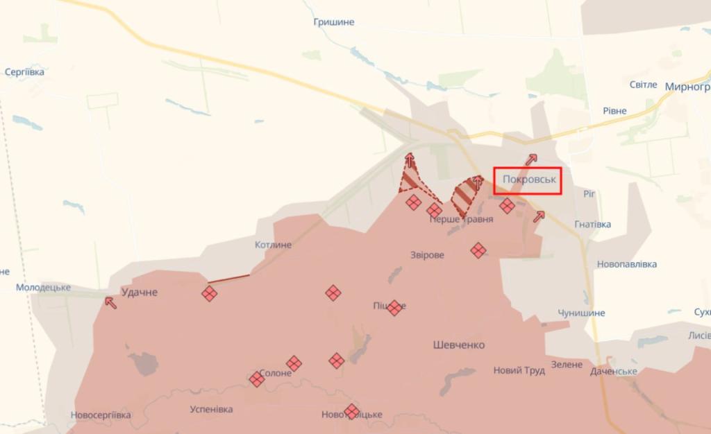
Task: Select the attack arrow left of Удачне
Action: [x=110, y=302]
